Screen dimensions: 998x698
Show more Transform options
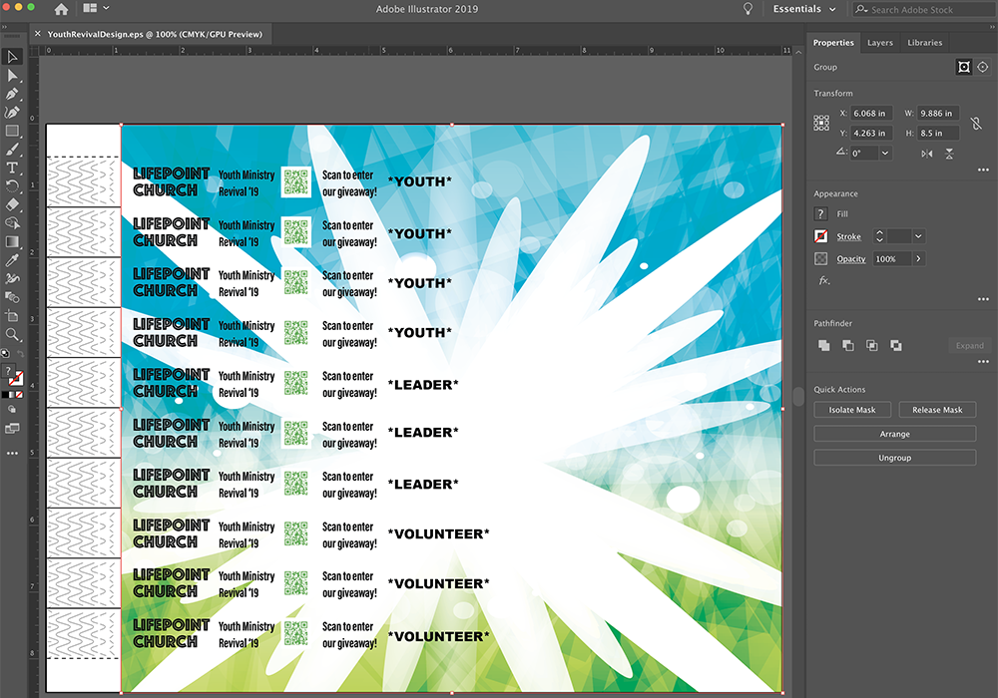coord(983,170)
